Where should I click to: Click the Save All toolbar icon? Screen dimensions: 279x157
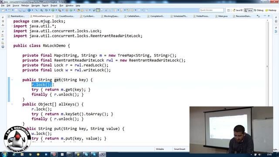(x=20, y=10)
